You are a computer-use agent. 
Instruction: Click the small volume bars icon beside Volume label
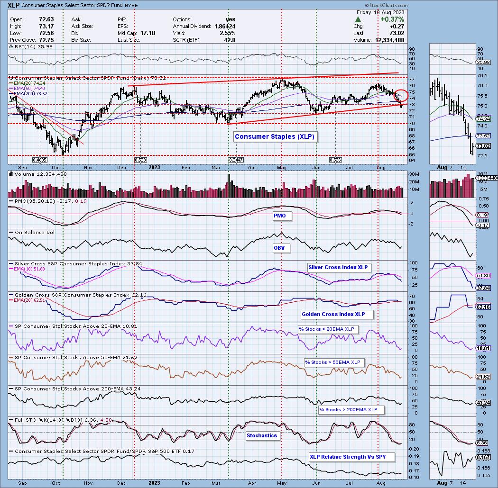(x=11, y=174)
